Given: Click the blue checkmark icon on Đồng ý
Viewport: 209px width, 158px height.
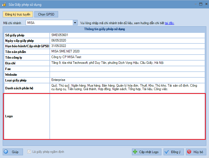Looking at the screenshot, I should pyautogui.click(x=167, y=152).
